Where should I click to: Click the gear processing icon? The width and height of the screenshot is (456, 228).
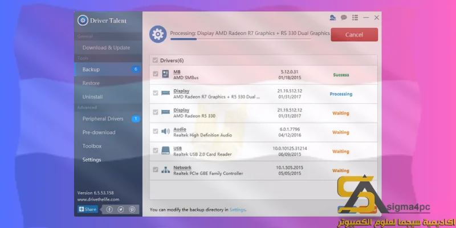[x=158, y=34]
